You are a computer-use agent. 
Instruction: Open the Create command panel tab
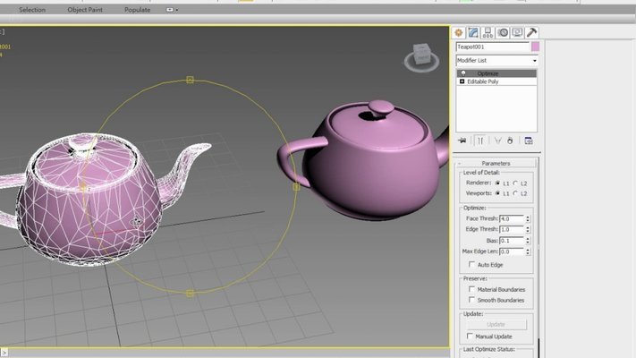point(459,32)
